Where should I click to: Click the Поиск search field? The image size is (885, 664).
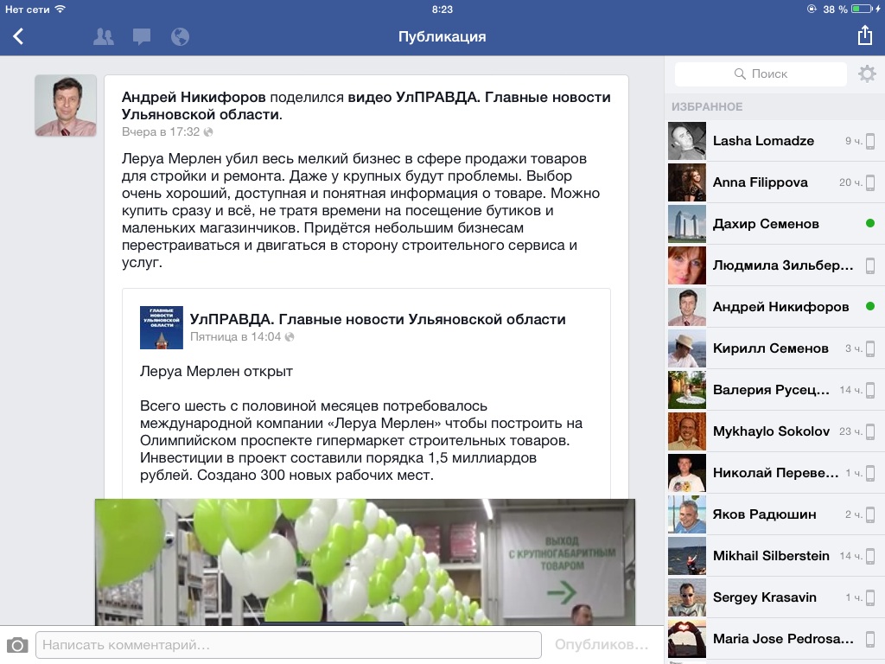click(x=760, y=74)
